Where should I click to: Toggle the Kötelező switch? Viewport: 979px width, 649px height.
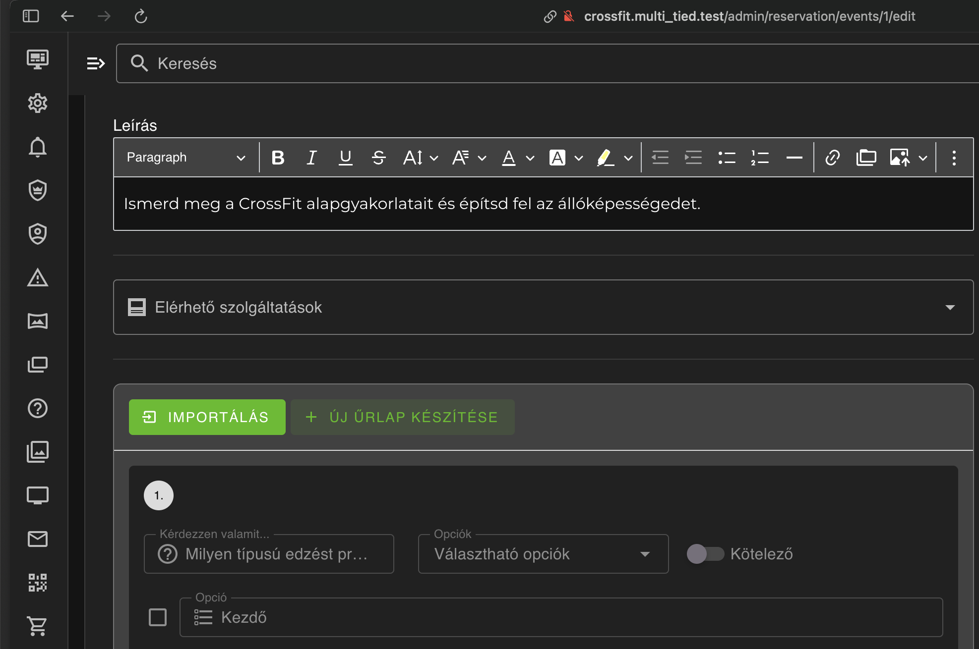click(705, 554)
